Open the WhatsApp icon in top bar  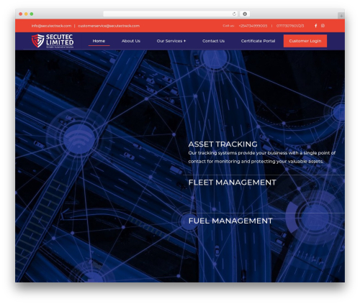(323, 26)
